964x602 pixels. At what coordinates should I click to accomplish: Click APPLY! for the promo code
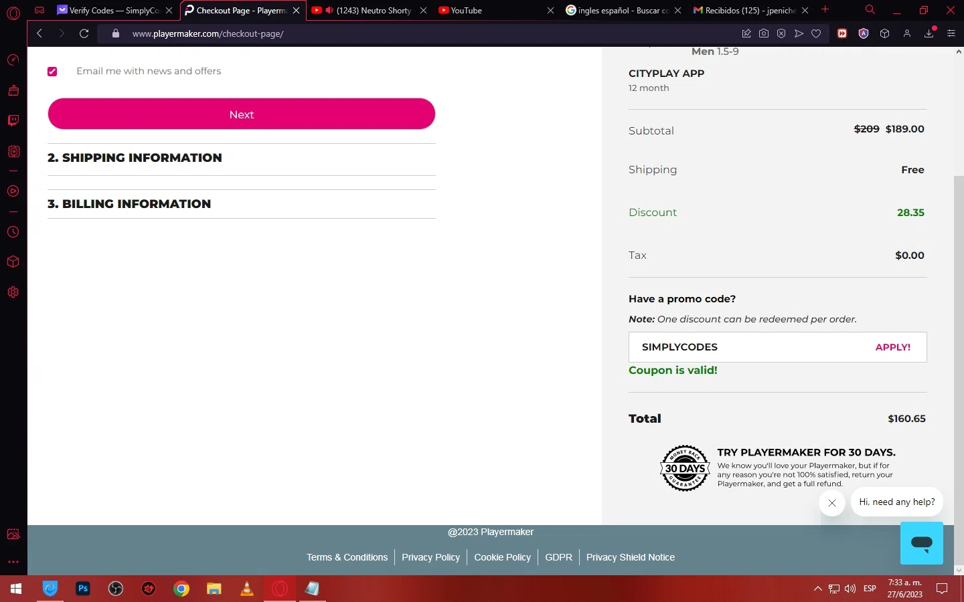(x=892, y=347)
